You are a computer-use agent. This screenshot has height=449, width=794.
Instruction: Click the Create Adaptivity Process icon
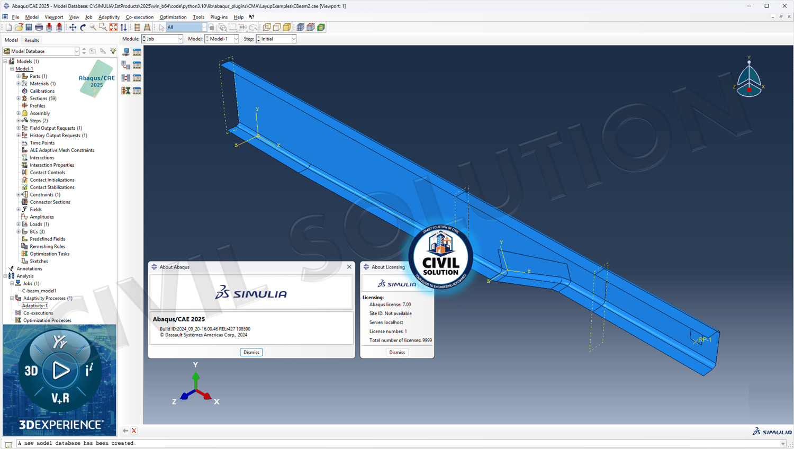(126, 65)
